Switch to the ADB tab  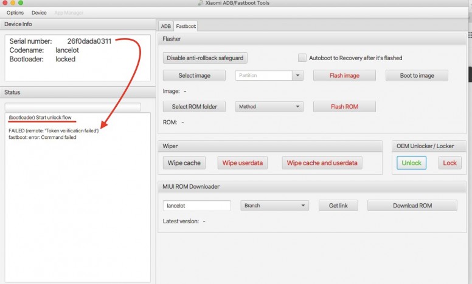(165, 26)
